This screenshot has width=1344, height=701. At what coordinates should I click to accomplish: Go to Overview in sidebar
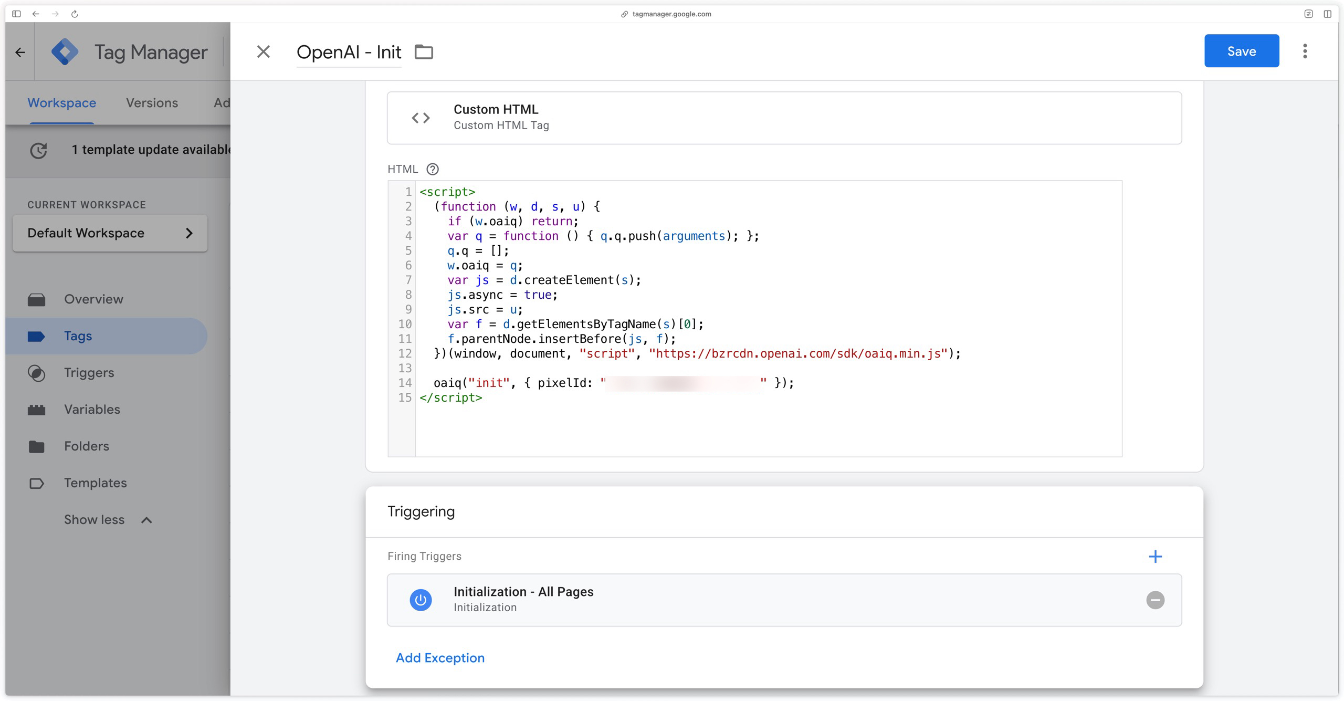(93, 299)
